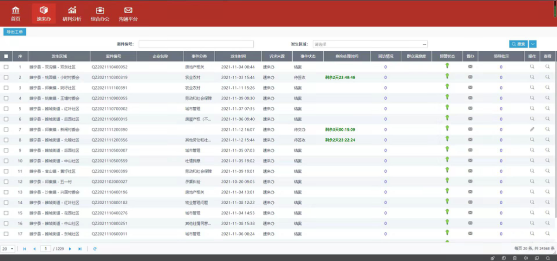
Task: Go to the last page arrow
Action: (80, 248)
